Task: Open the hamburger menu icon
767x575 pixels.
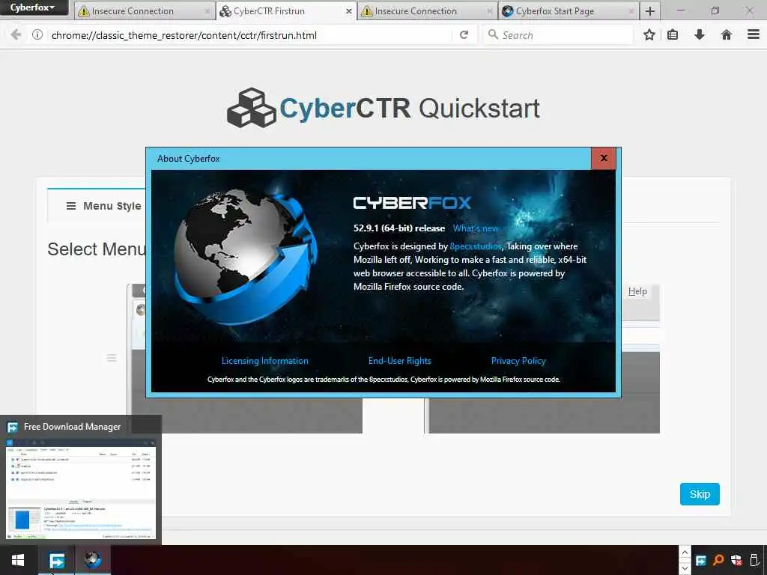Action: 754,34
